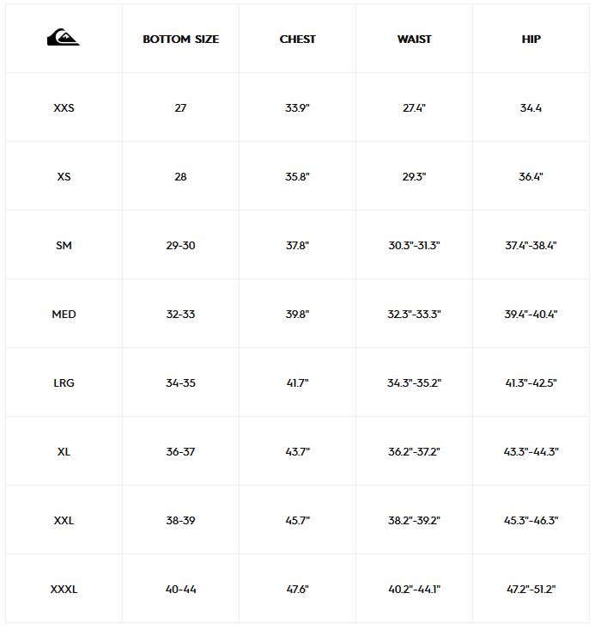Select the HIP column header
The height and width of the screenshot is (630, 595).
[x=531, y=40]
